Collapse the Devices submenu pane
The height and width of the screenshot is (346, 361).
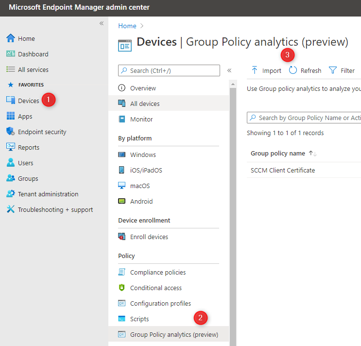229,70
